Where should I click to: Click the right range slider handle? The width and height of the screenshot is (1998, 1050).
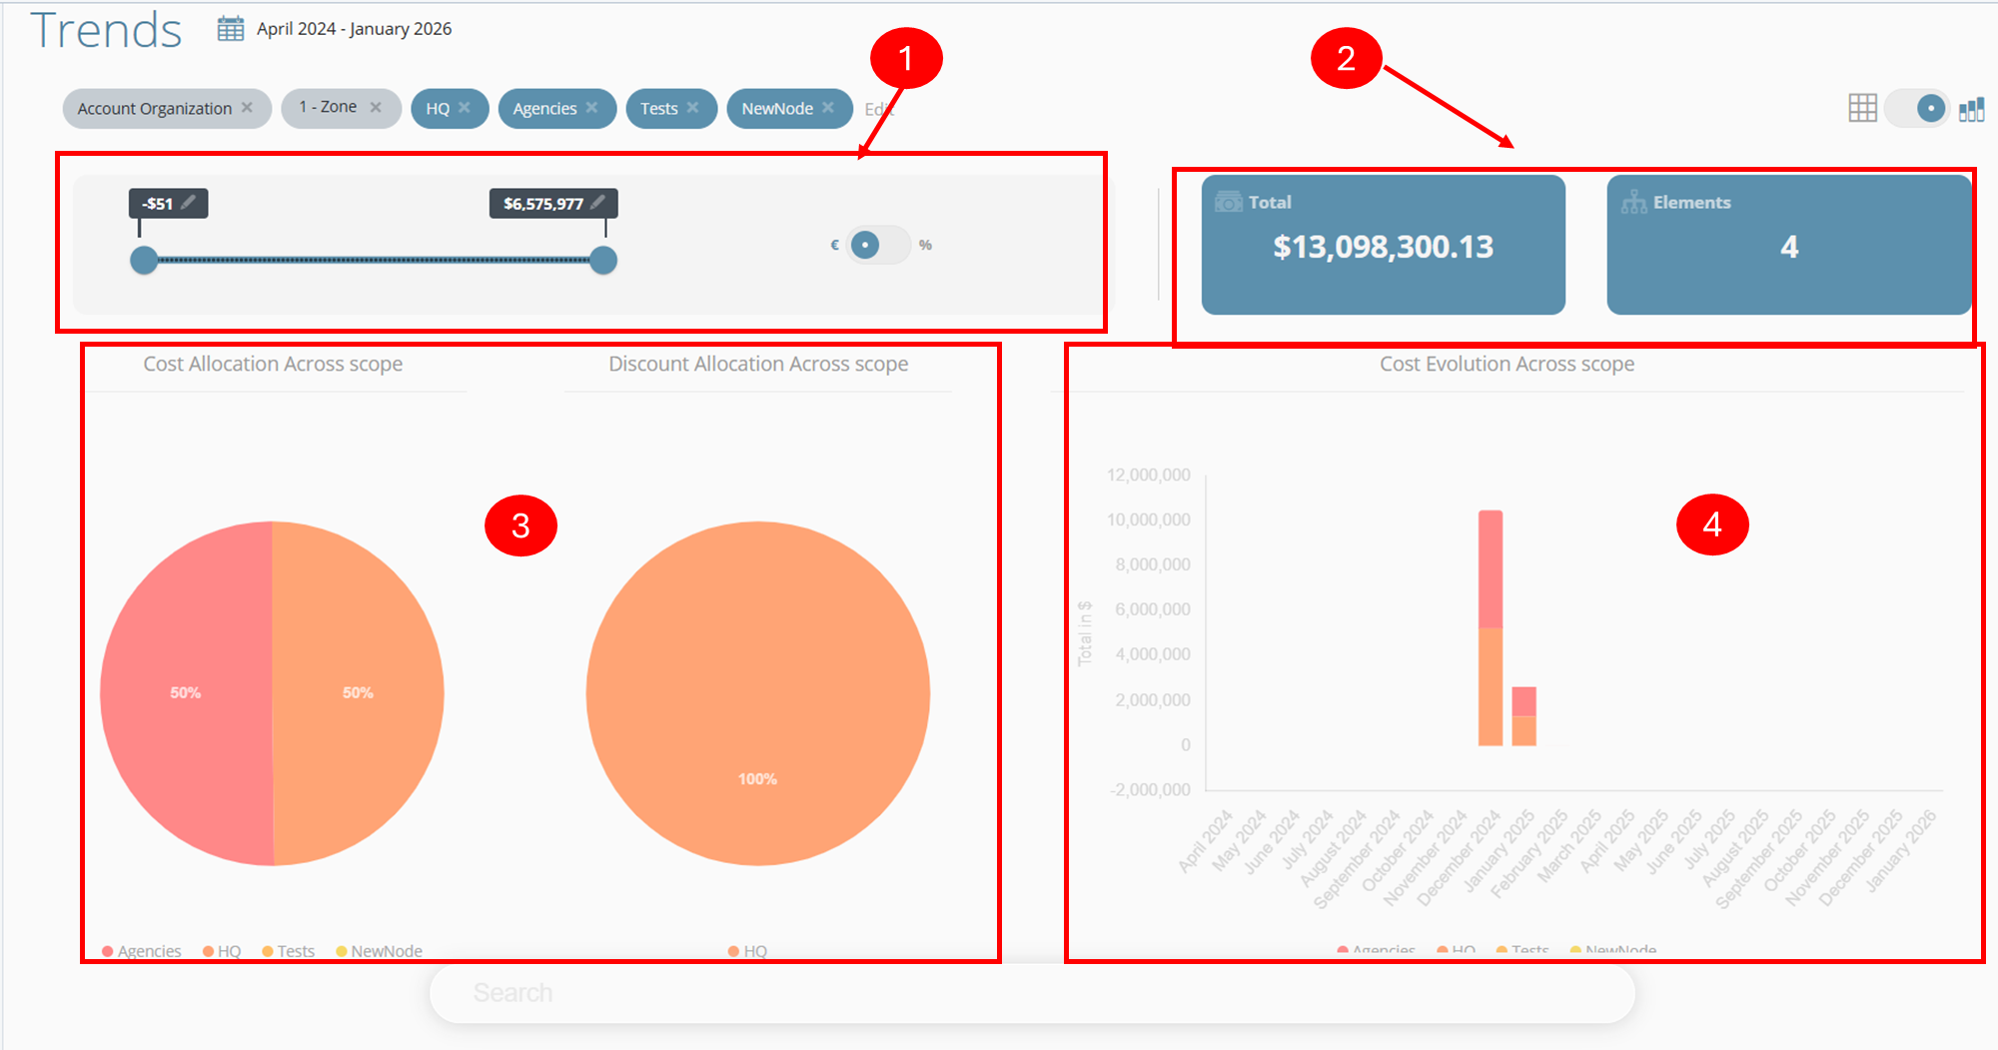[603, 261]
